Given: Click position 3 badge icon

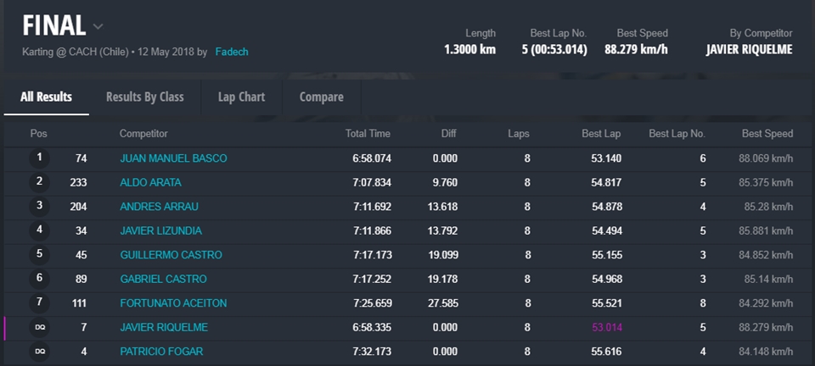Looking at the screenshot, I should tap(39, 206).
